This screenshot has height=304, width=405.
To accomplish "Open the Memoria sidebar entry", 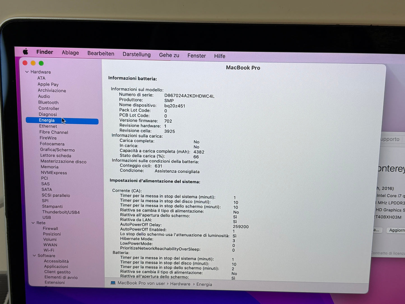I will point(50,167).
